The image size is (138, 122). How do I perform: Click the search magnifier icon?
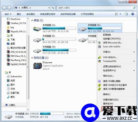click(134, 8)
